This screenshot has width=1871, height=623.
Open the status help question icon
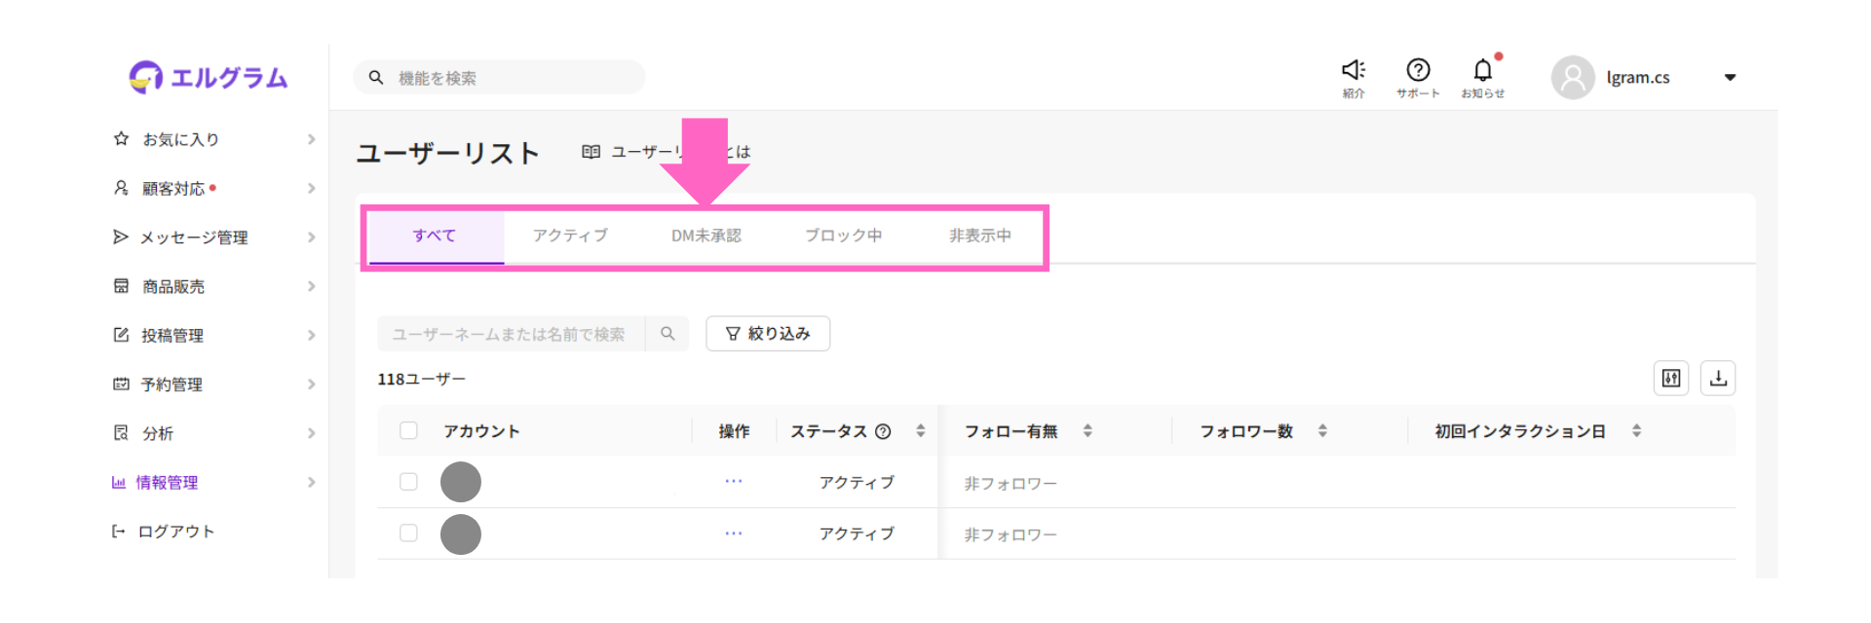coord(883,431)
